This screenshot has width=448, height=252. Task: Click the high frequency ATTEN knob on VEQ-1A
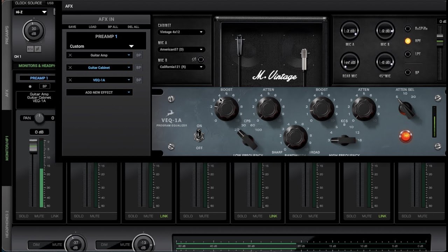pos(364,108)
